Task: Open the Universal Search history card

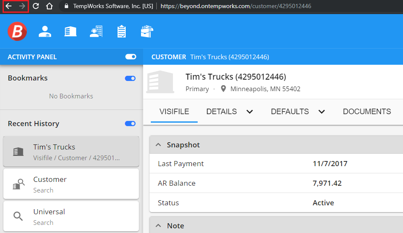Action: pos(71,216)
